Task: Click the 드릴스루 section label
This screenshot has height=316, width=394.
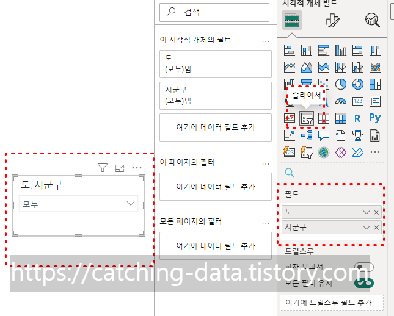Action: 299,251
